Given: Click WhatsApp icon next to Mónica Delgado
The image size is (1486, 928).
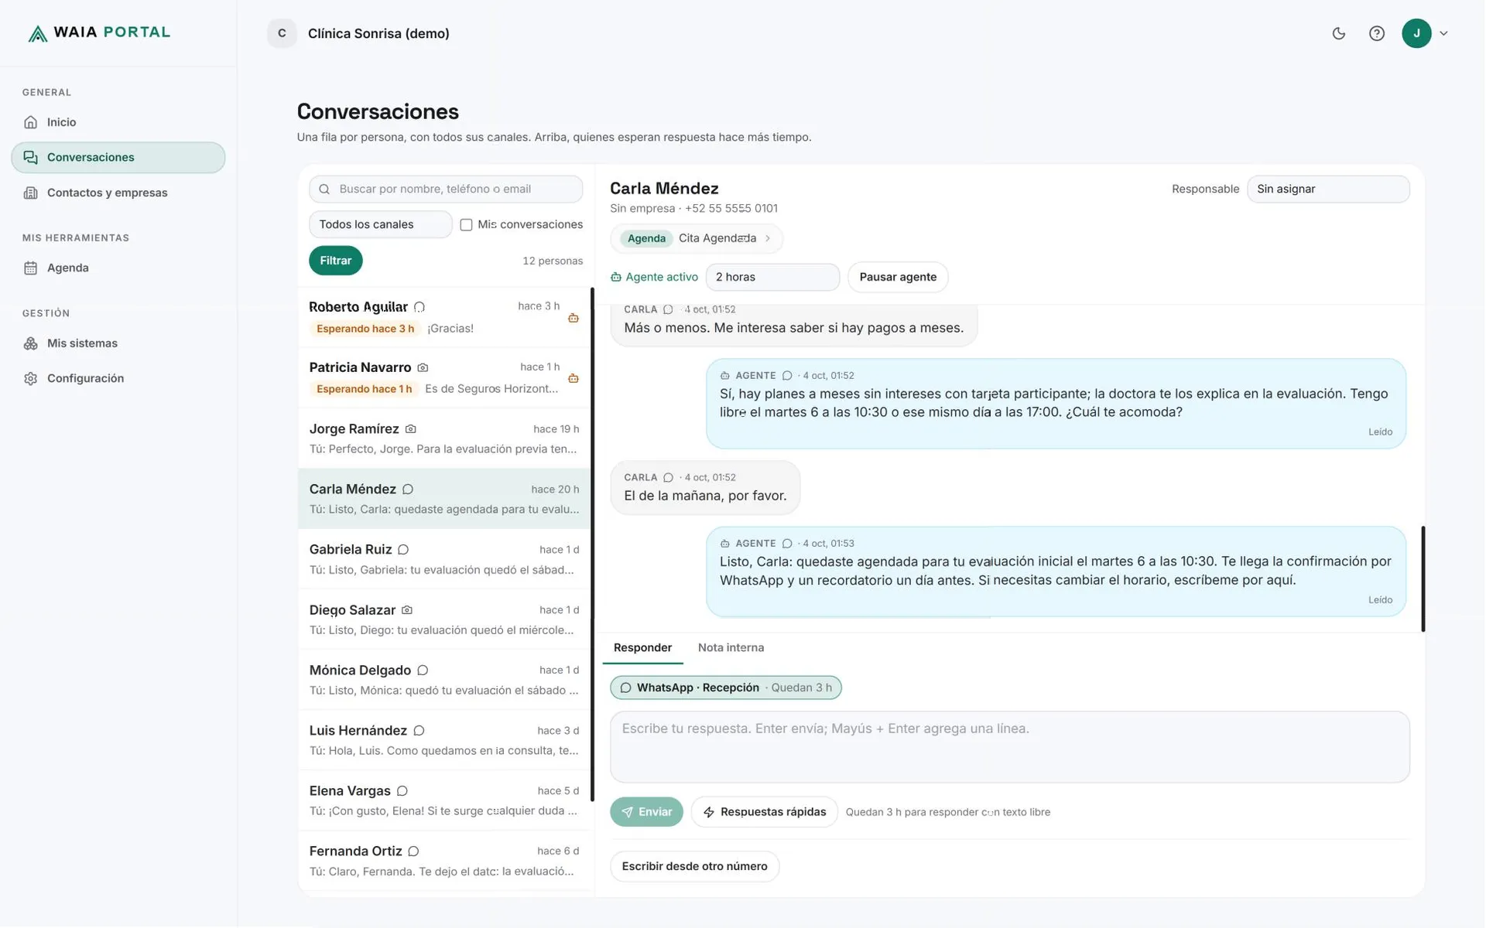Looking at the screenshot, I should click(x=423, y=670).
